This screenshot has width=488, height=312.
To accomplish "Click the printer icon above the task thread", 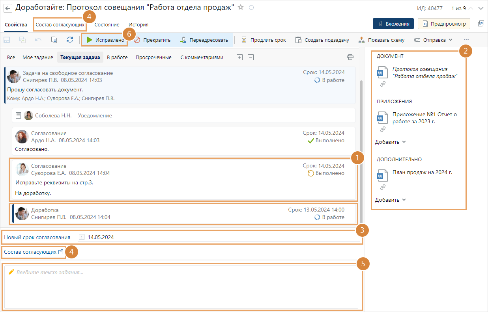I will (350, 57).
